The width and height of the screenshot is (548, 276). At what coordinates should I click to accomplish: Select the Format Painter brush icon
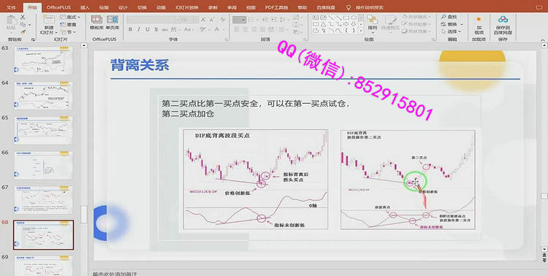[x=23, y=31]
